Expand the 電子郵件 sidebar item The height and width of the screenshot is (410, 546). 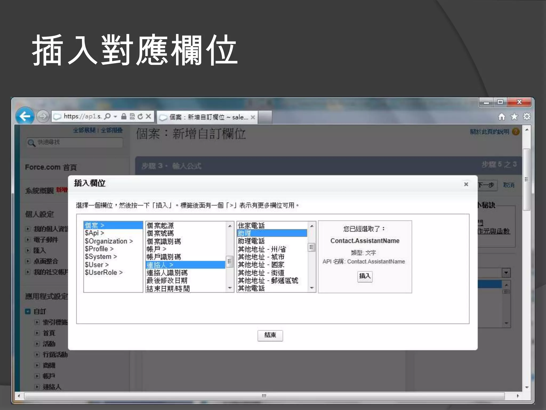click(x=27, y=239)
